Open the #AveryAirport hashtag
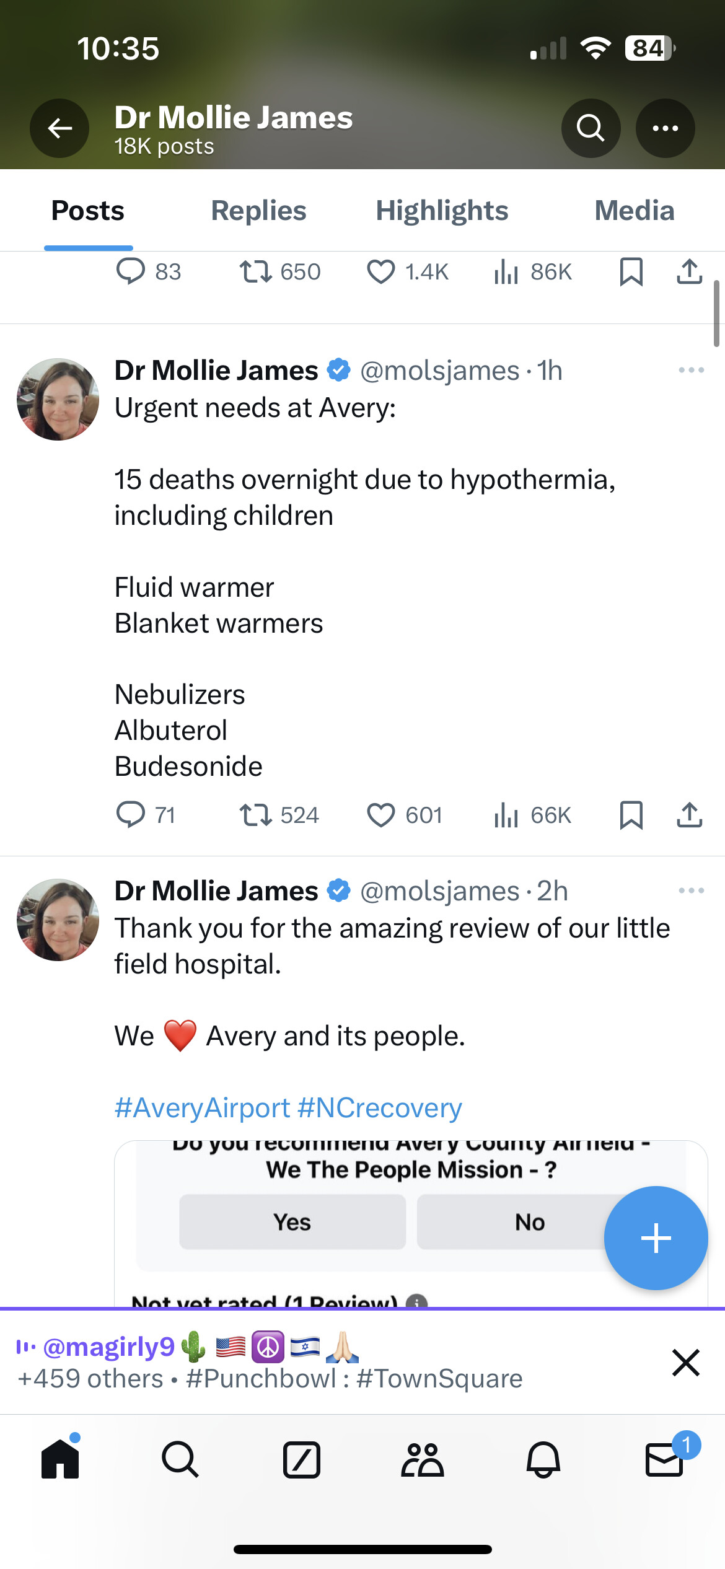Screen dimensions: 725x1569 point(202,1108)
